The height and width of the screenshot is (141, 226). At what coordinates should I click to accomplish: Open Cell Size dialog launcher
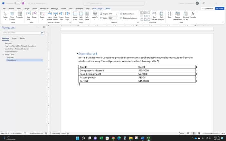click(x=138, y=23)
